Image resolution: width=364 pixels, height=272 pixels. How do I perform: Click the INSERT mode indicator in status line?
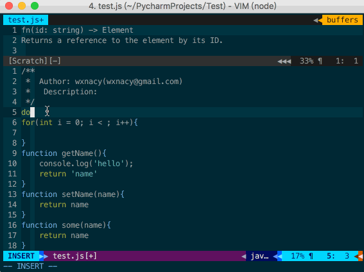21,256
